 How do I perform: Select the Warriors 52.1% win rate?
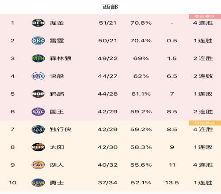141,183
